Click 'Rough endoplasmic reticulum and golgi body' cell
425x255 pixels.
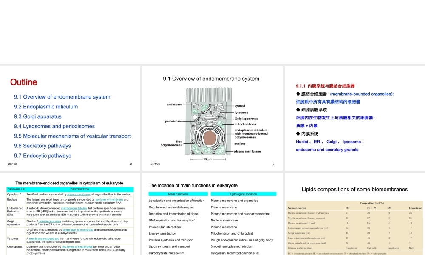tap(242, 240)
